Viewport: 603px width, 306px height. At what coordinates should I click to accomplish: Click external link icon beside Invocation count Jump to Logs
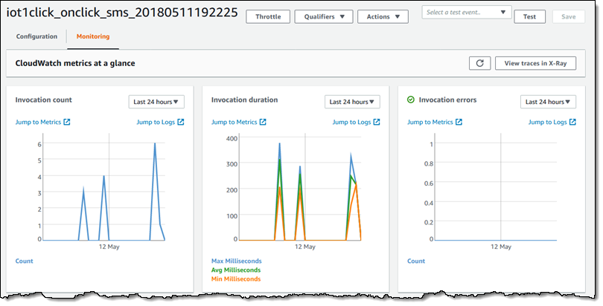[x=180, y=123]
